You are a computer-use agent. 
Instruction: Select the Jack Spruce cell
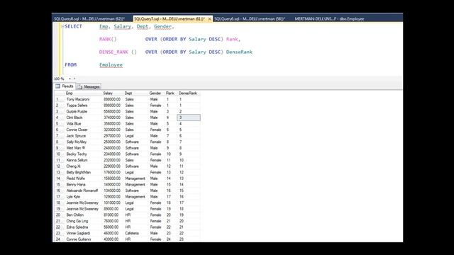click(x=84, y=135)
